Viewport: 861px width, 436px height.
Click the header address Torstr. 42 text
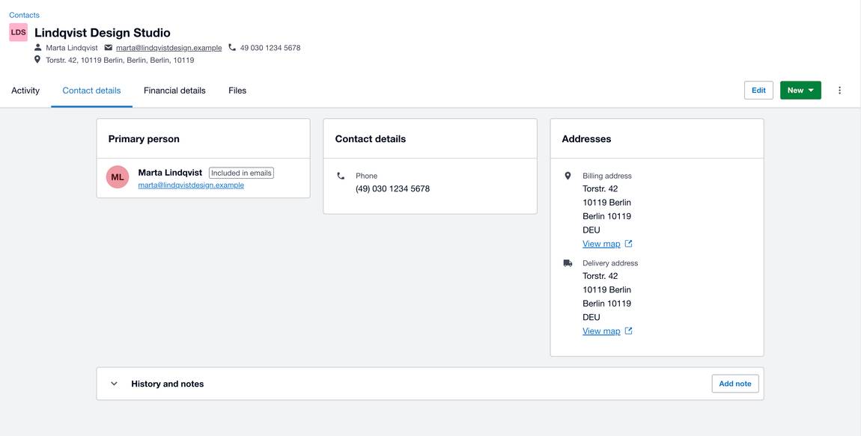(x=120, y=61)
